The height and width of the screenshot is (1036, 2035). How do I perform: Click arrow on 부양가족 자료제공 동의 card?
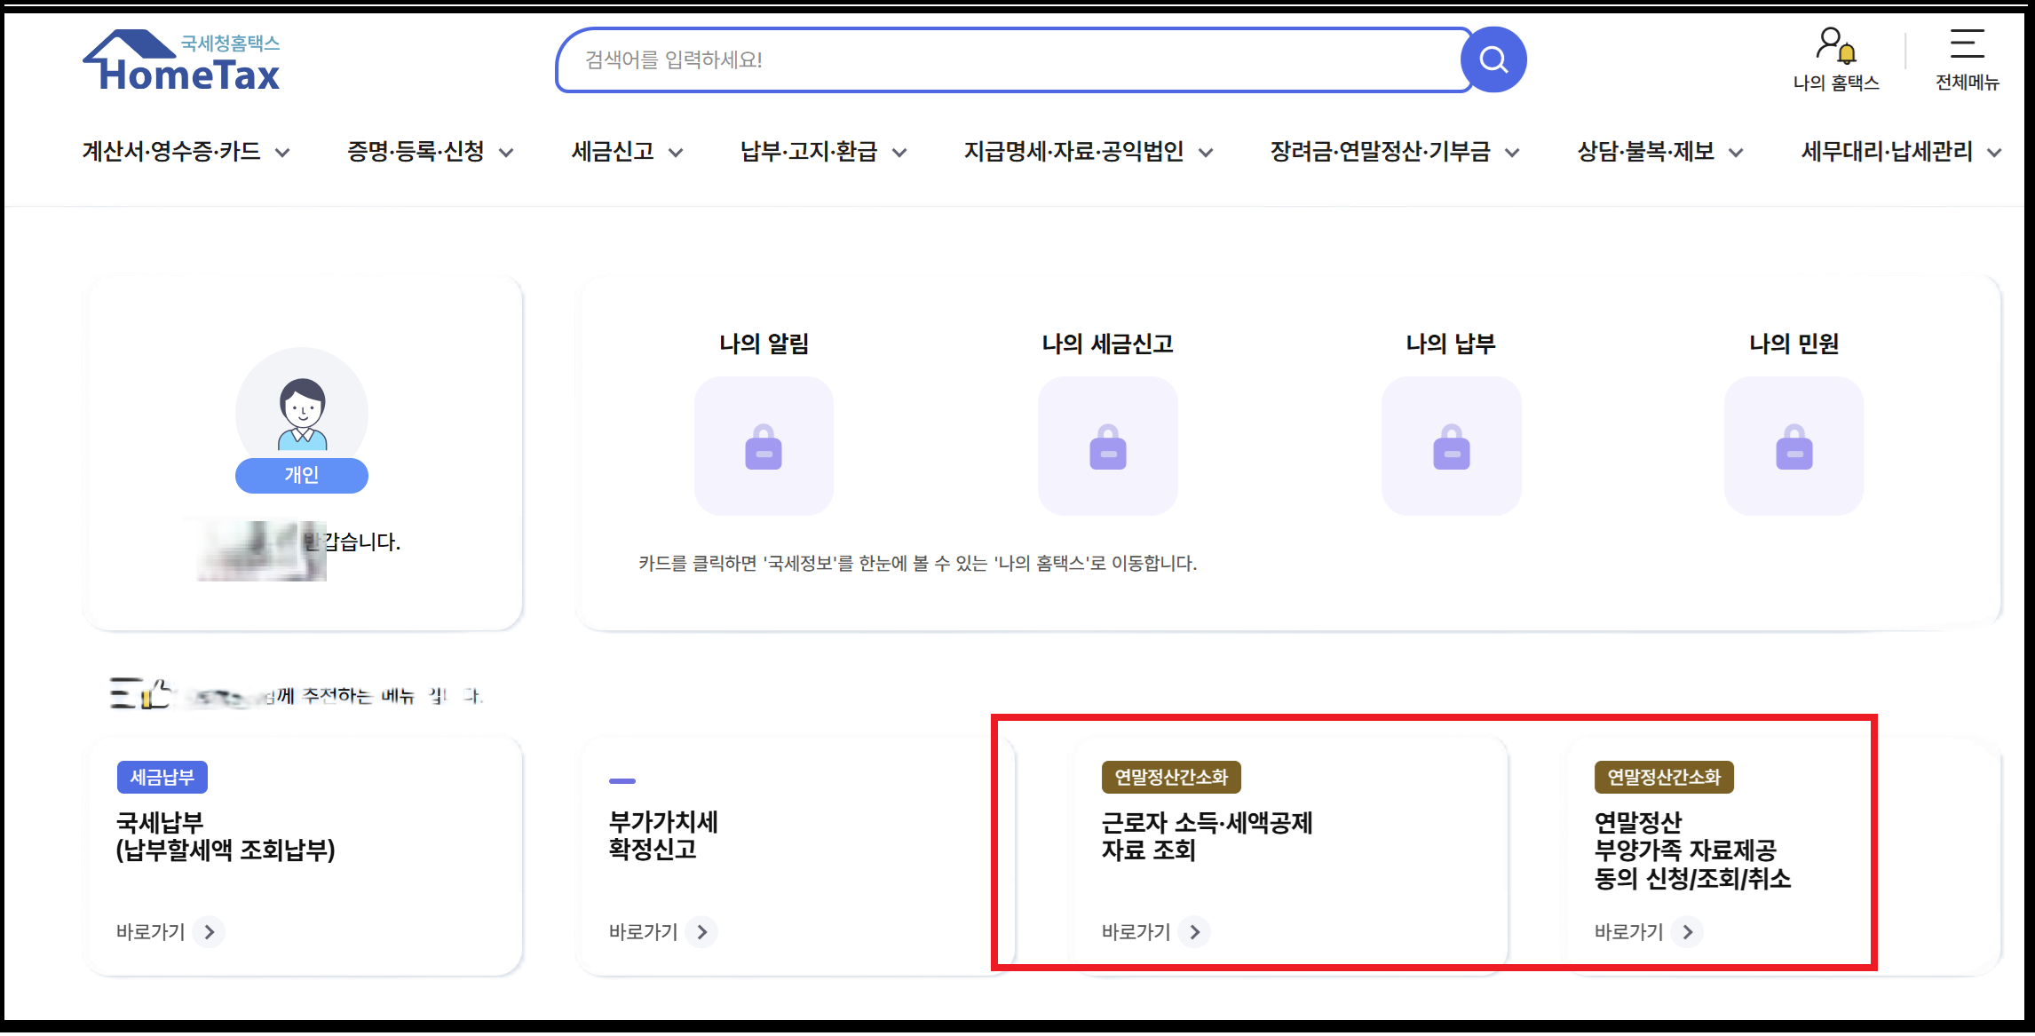pyautogui.click(x=1687, y=932)
